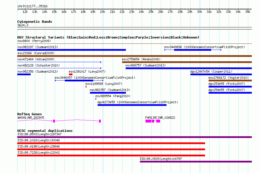The image size is (260, 173).
Task: Open the nsv471464 (Alkan2009) label
Action: coord(36,59)
